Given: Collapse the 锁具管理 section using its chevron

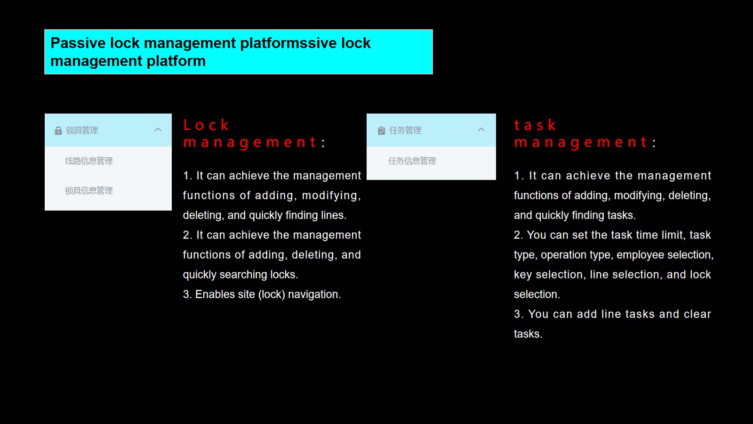Looking at the screenshot, I should pyautogui.click(x=158, y=130).
